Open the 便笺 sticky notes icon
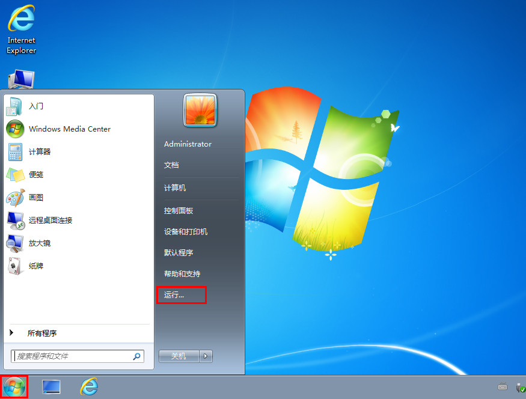526x399 pixels. (16, 175)
